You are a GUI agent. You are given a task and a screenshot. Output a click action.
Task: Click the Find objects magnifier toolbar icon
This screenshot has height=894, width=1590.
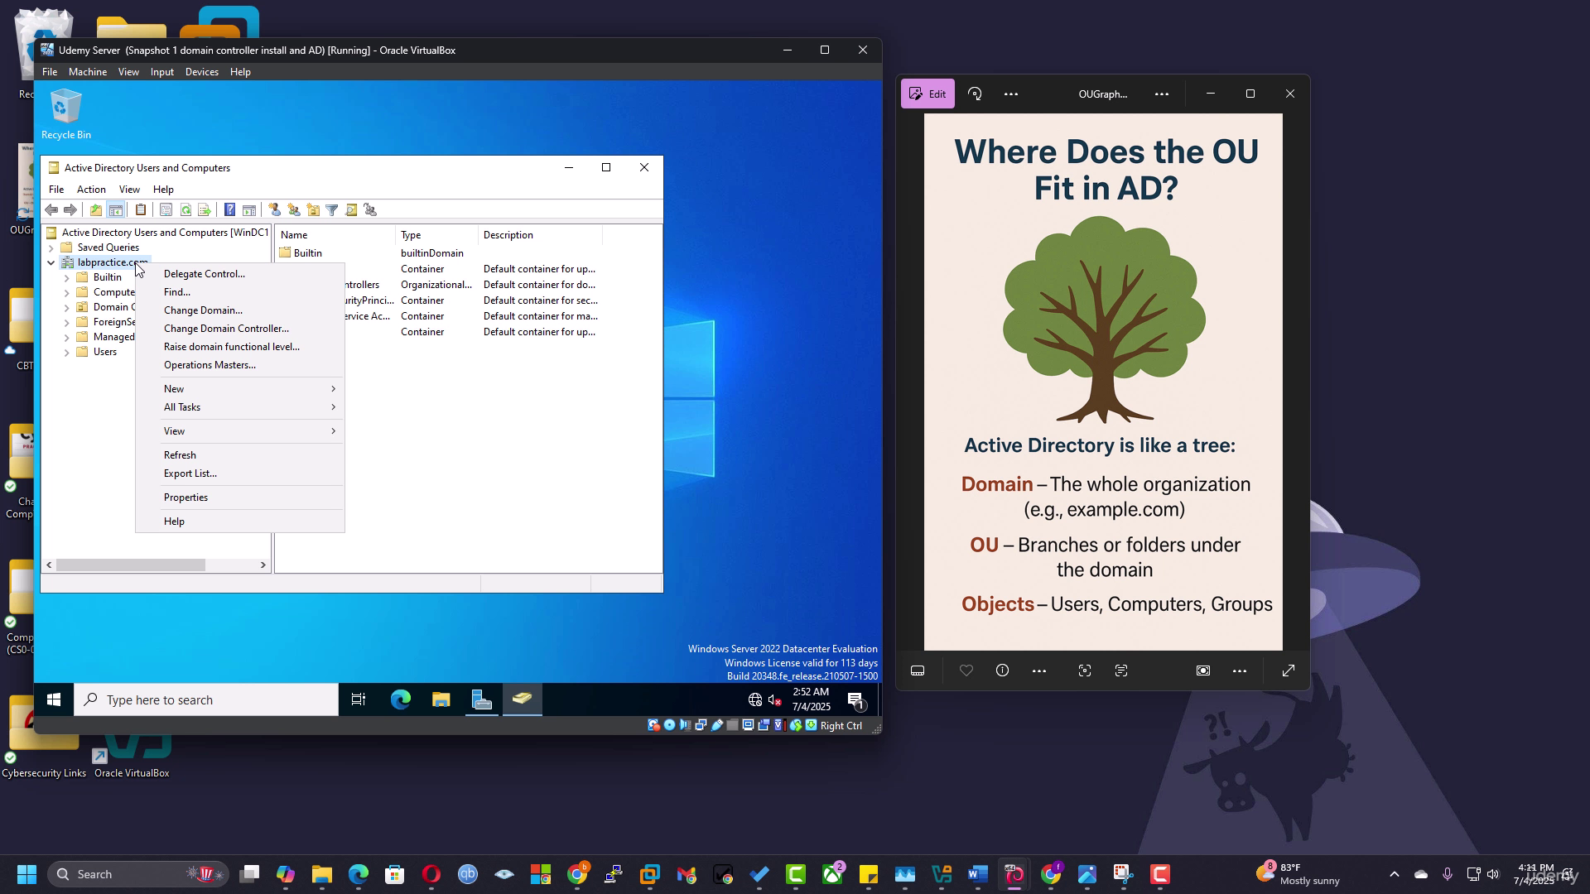point(351,210)
